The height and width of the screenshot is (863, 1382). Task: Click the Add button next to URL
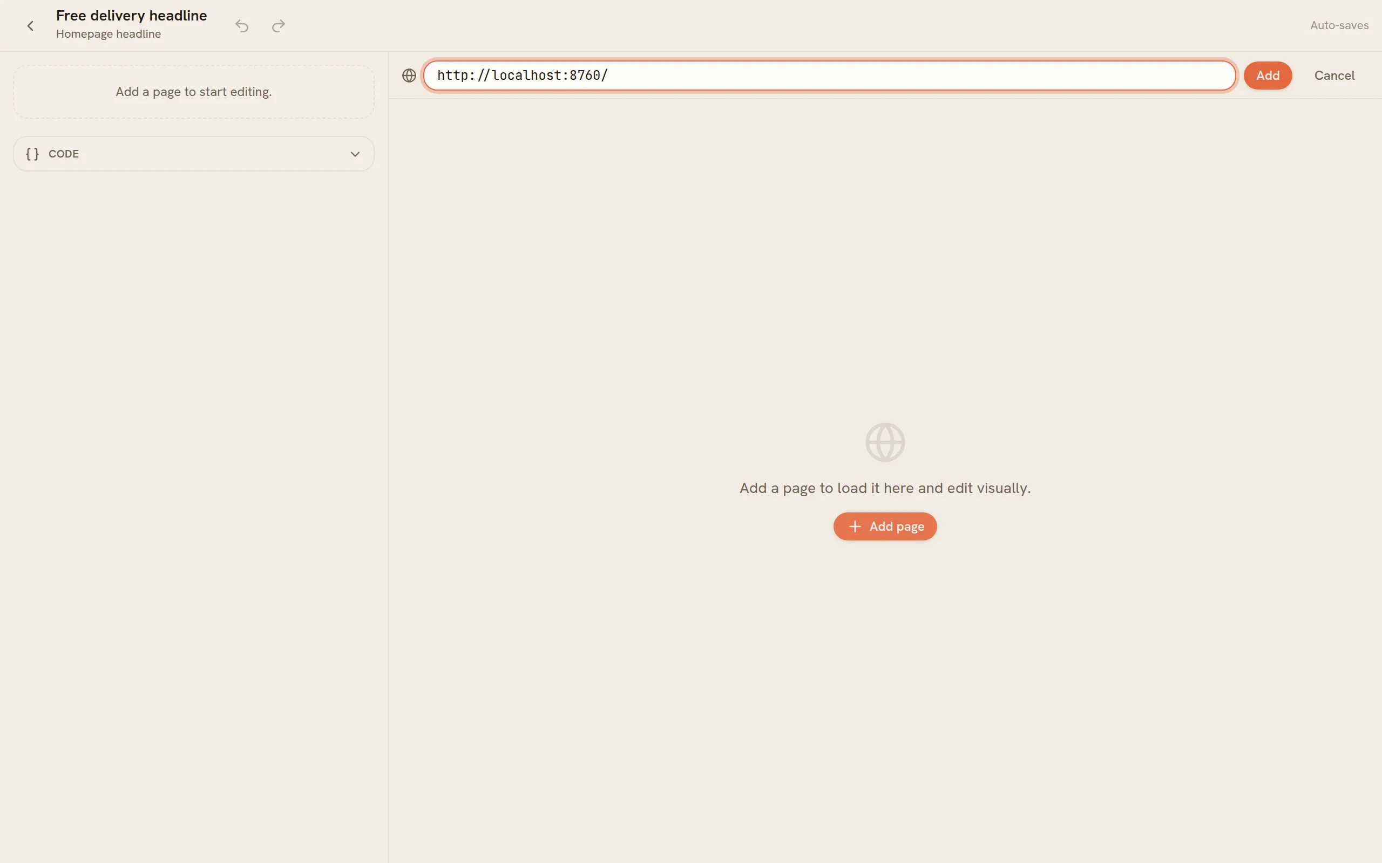click(1268, 76)
